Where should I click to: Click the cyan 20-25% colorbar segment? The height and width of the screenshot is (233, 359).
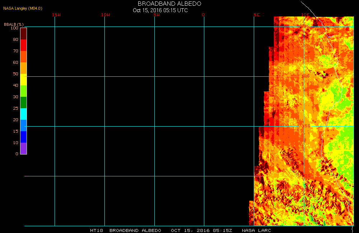[x=23, y=114]
